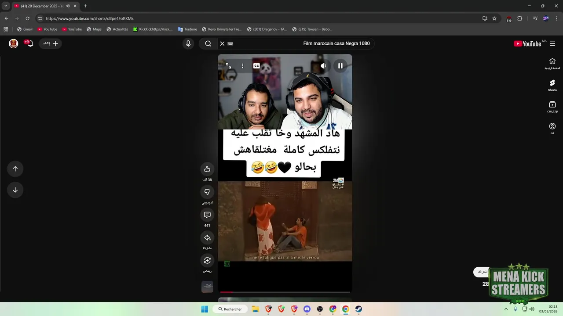The width and height of the screenshot is (563, 316).
Task: Open Chrome three-dot menu
Action: (557, 18)
